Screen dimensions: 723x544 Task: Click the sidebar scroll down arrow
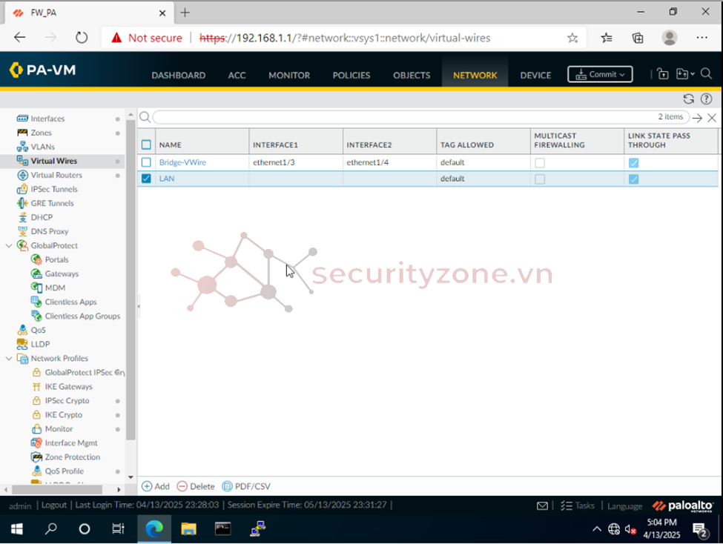[x=131, y=477]
